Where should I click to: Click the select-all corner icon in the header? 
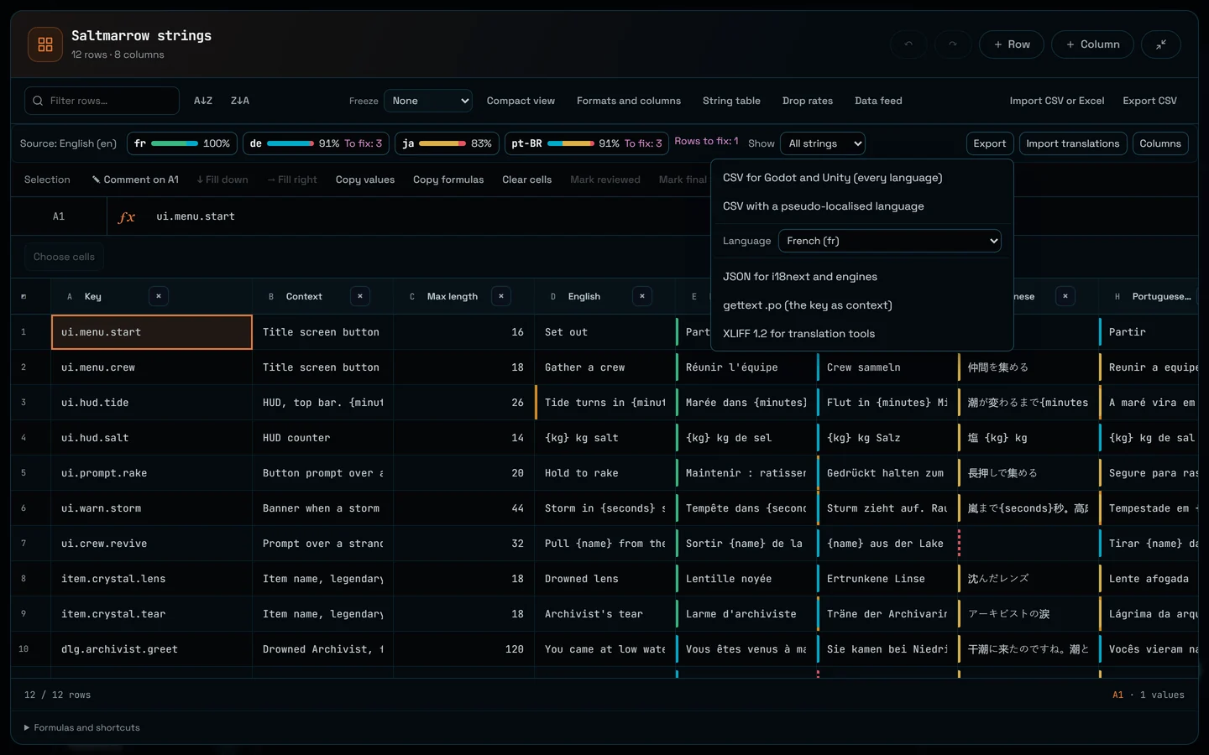point(24,296)
